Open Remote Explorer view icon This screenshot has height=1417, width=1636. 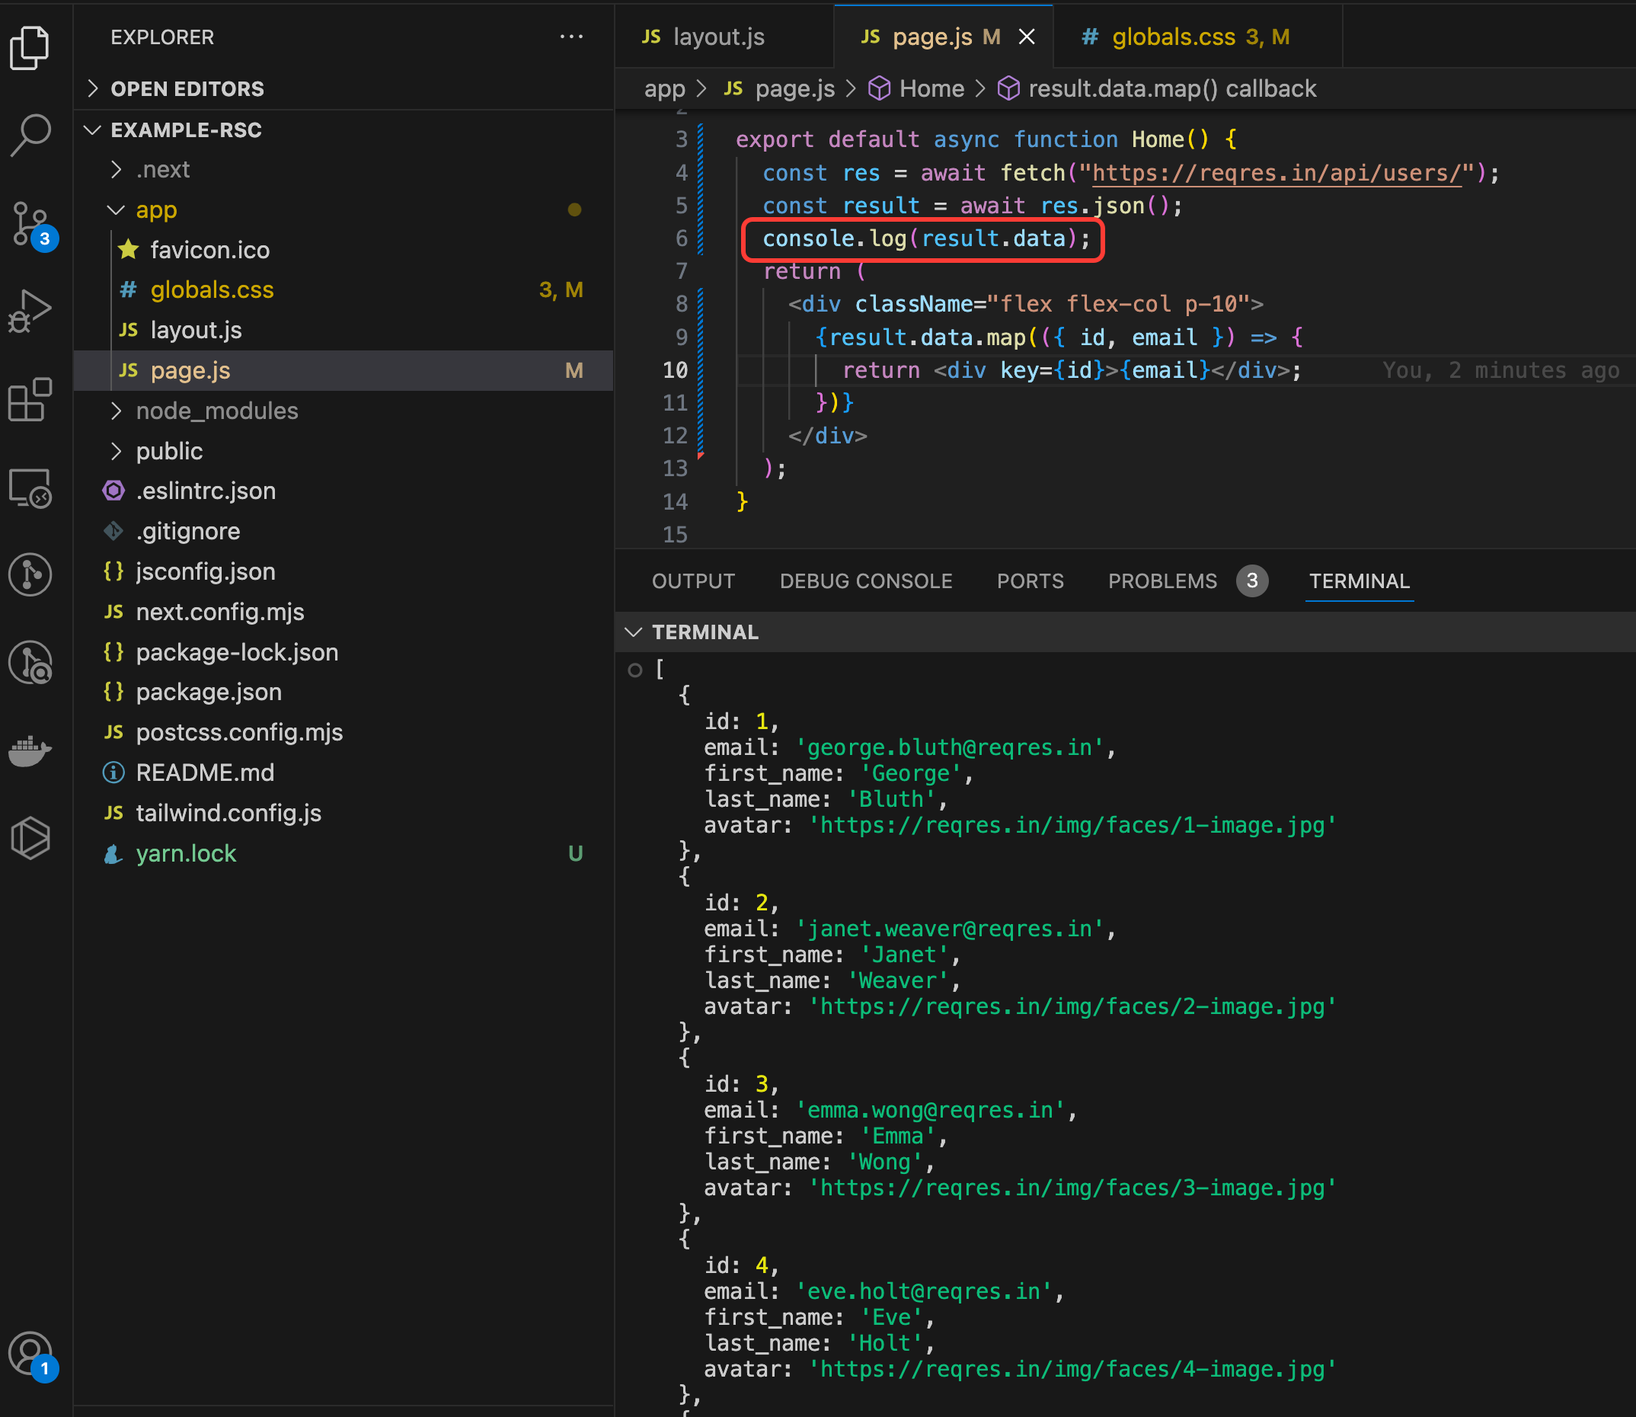click(x=30, y=488)
